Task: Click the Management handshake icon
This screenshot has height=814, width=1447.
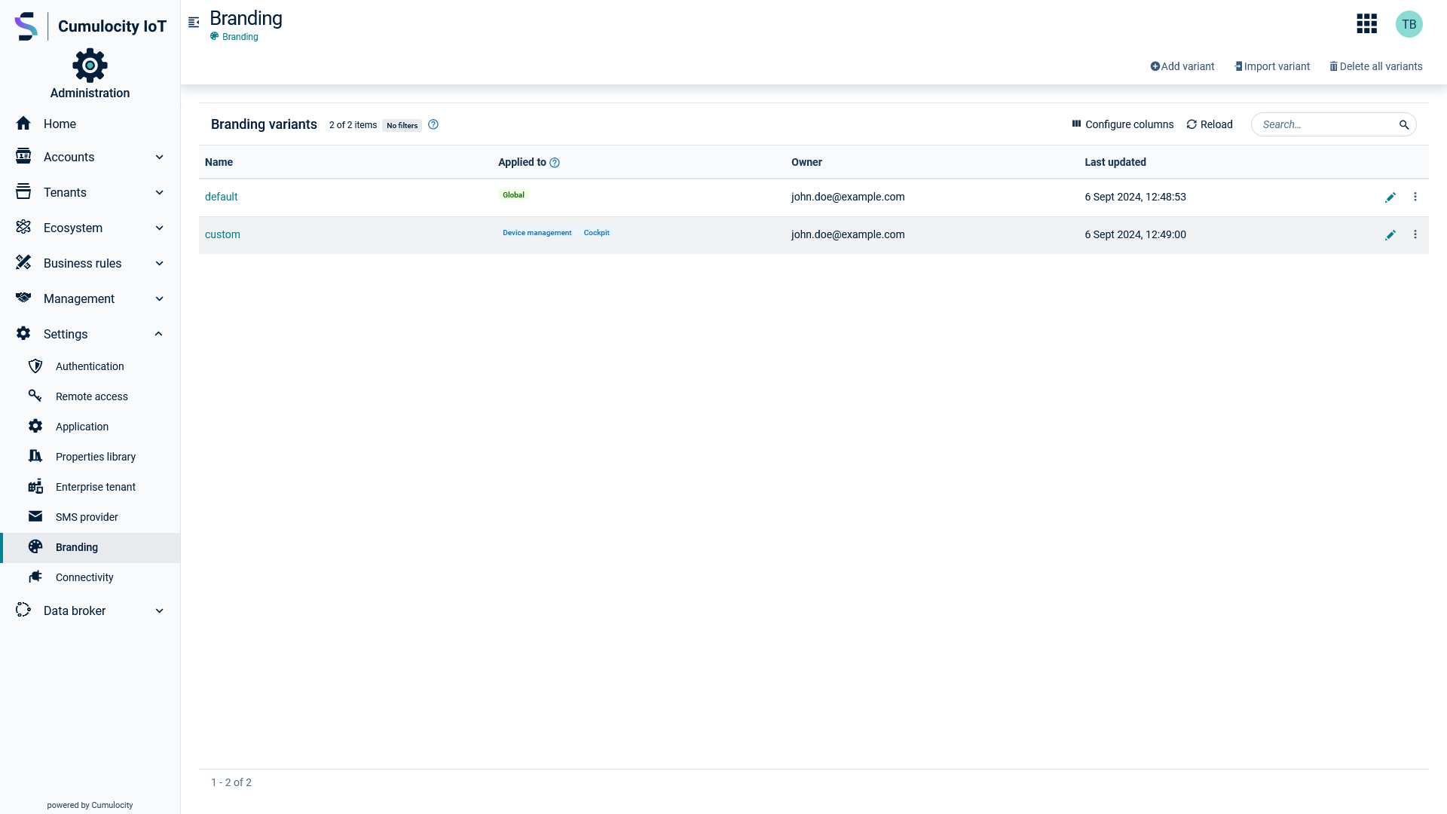Action: [23, 298]
